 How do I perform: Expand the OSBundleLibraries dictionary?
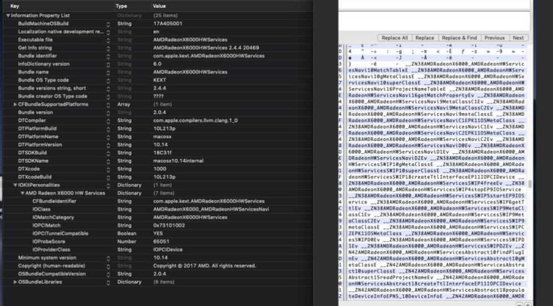(x=15, y=282)
